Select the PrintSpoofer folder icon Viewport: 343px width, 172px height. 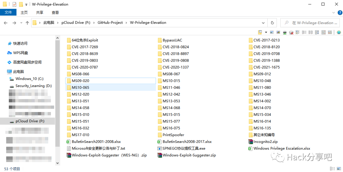pyautogui.click(x=160, y=135)
